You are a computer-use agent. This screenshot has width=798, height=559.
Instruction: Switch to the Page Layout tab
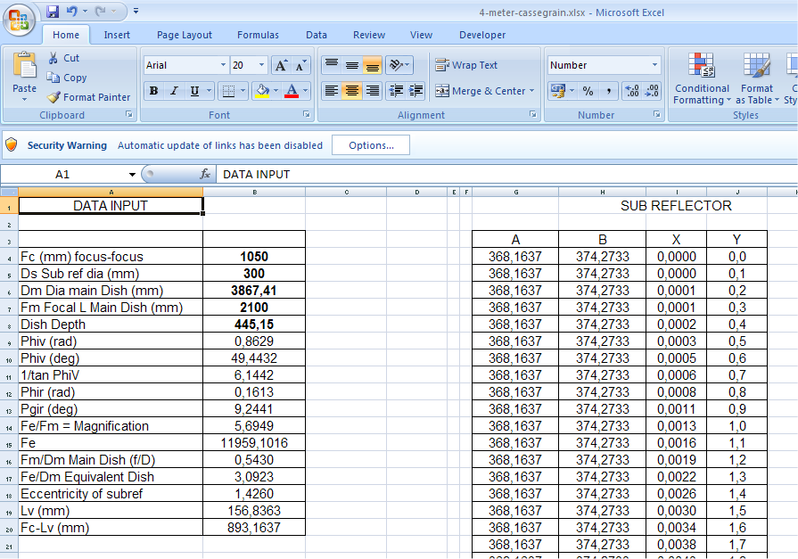click(185, 35)
